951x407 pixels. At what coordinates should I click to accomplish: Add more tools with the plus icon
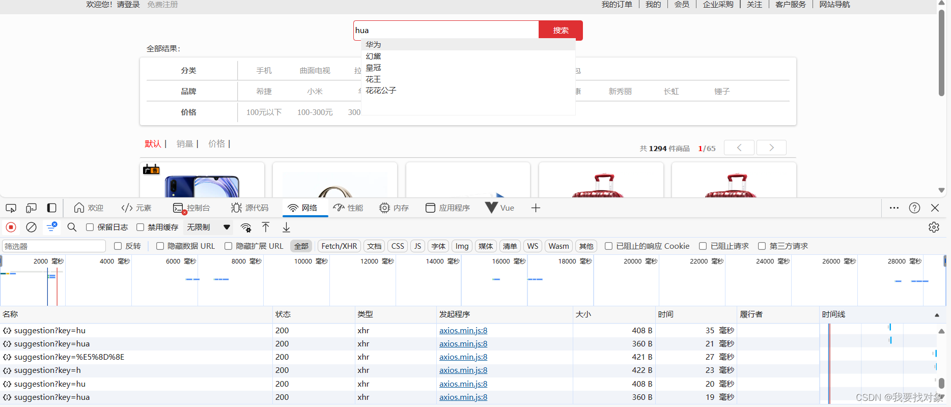[x=536, y=208]
